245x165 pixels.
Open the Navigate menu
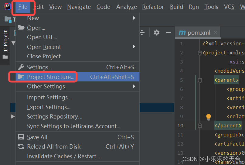click(x=79, y=7)
